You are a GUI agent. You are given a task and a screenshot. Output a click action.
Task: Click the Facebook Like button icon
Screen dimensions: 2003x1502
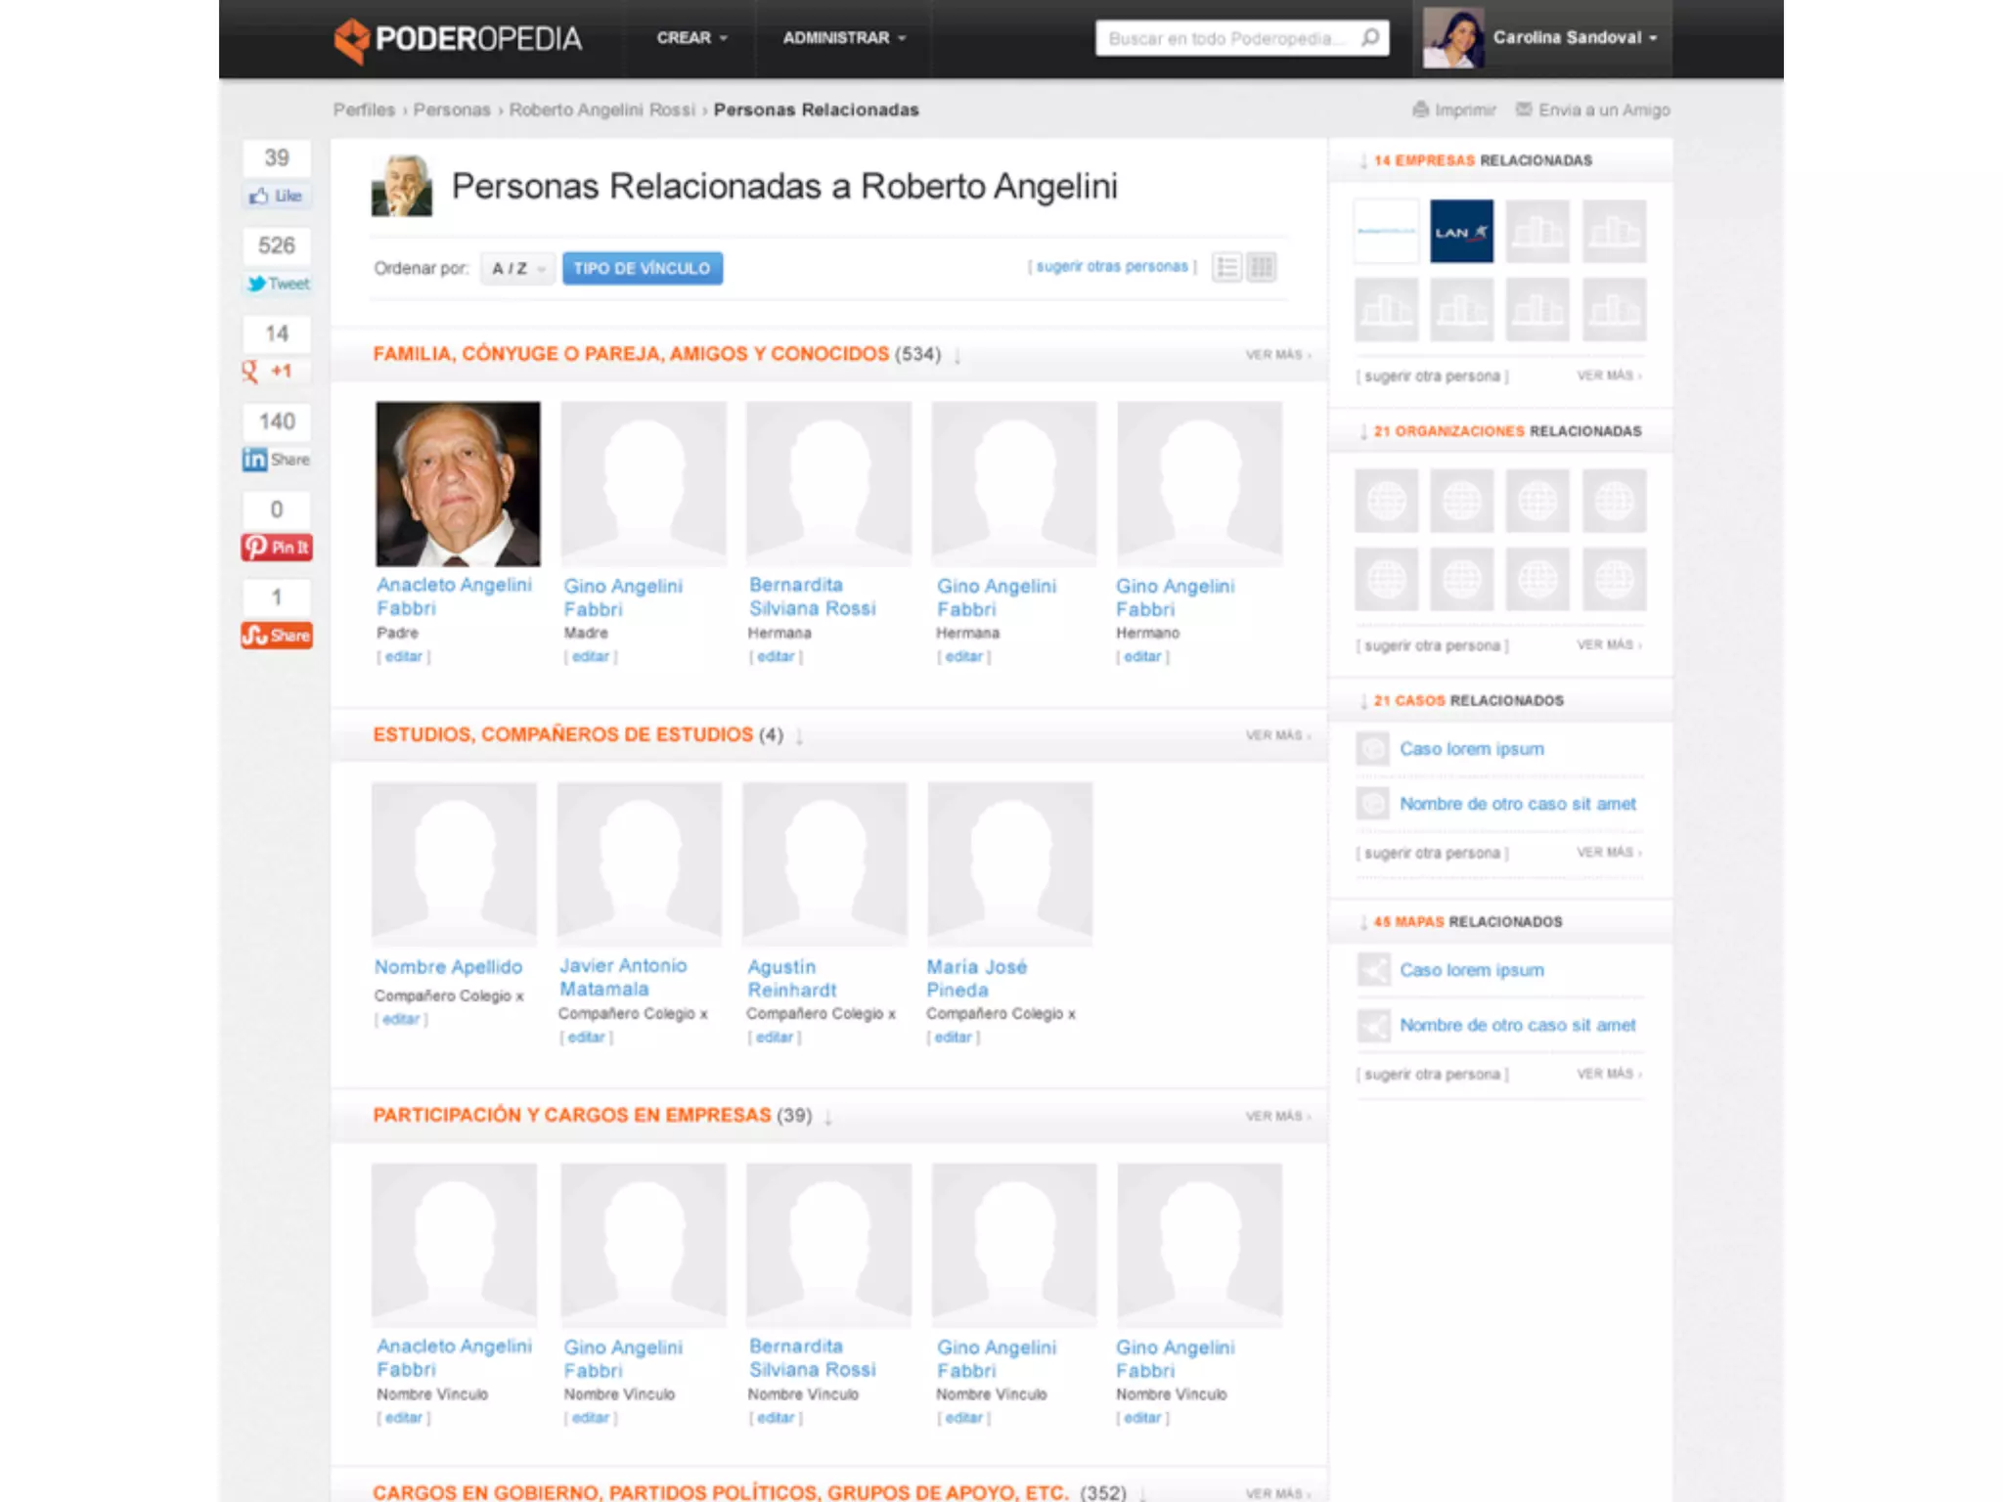pyautogui.click(x=259, y=197)
